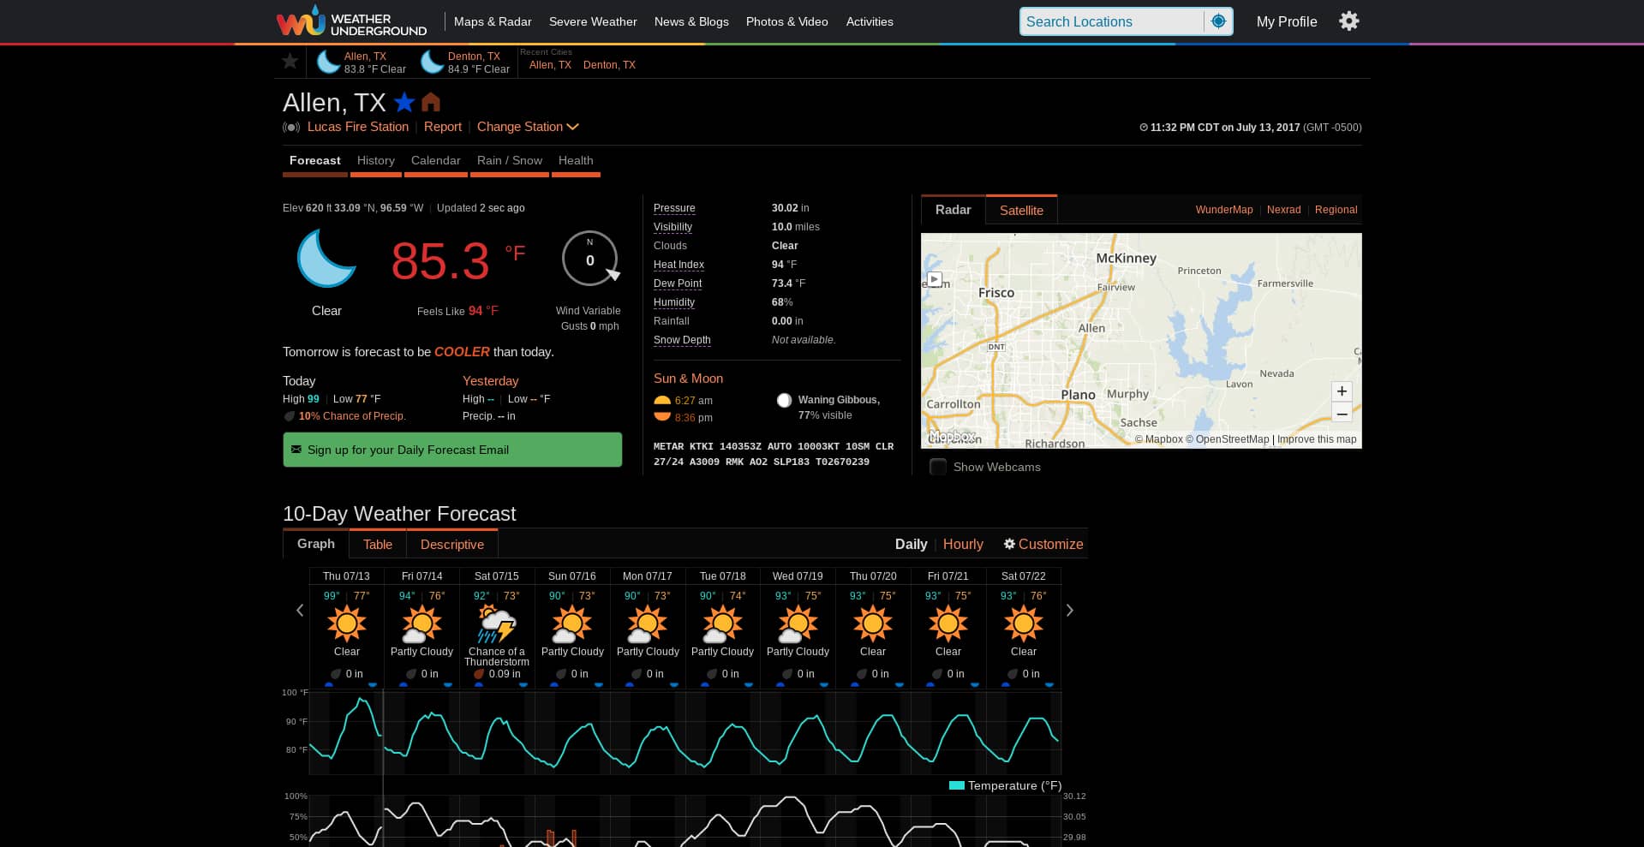The height and width of the screenshot is (847, 1644).
Task: Click the left chevron on the forecast carousel
Action: 300,611
